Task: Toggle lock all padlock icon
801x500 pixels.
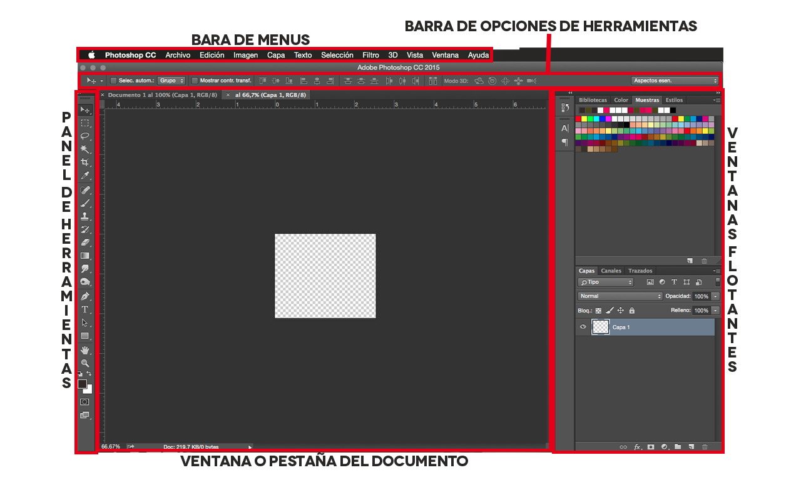Action: [632, 311]
